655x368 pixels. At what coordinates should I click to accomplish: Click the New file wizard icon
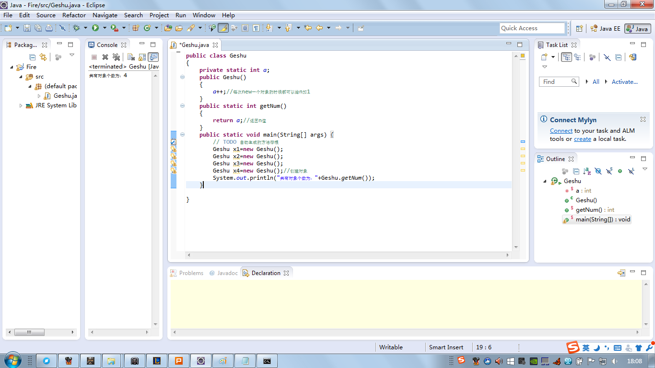point(8,28)
